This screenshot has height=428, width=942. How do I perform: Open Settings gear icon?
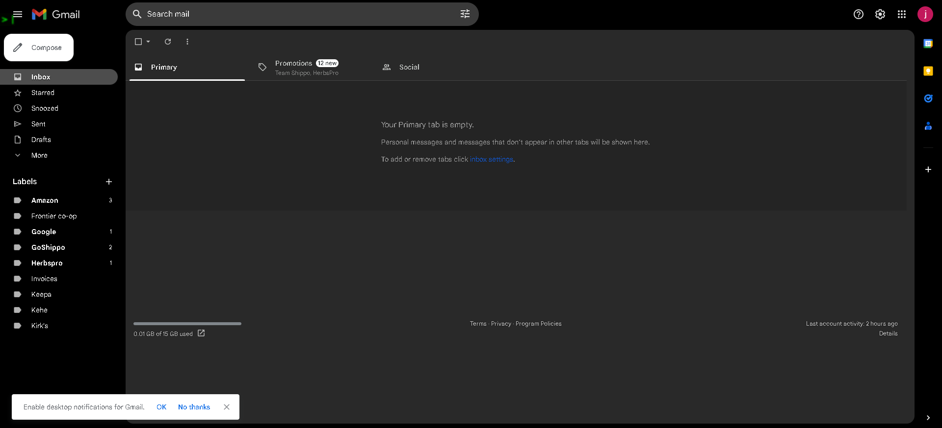click(x=880, y=14)
